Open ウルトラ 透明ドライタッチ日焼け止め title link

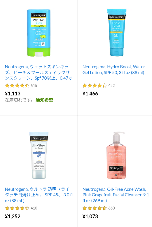click(x=39, y=195)
